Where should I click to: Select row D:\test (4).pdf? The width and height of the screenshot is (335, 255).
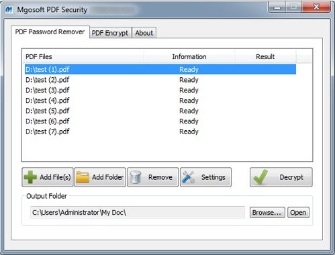coord(160,100)
